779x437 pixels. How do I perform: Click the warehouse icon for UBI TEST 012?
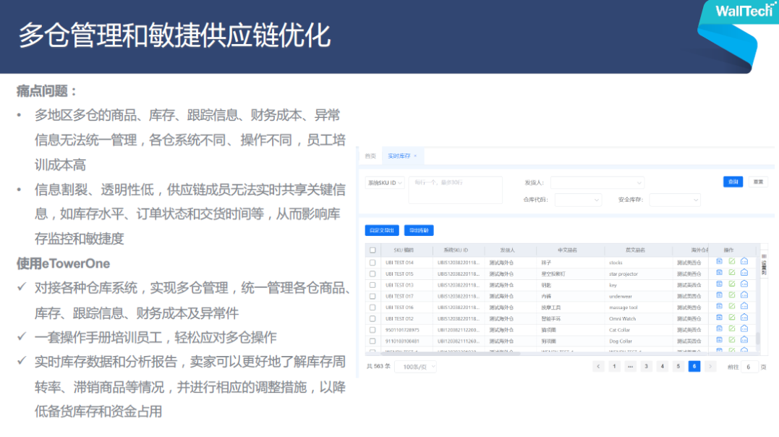point(744,318)
